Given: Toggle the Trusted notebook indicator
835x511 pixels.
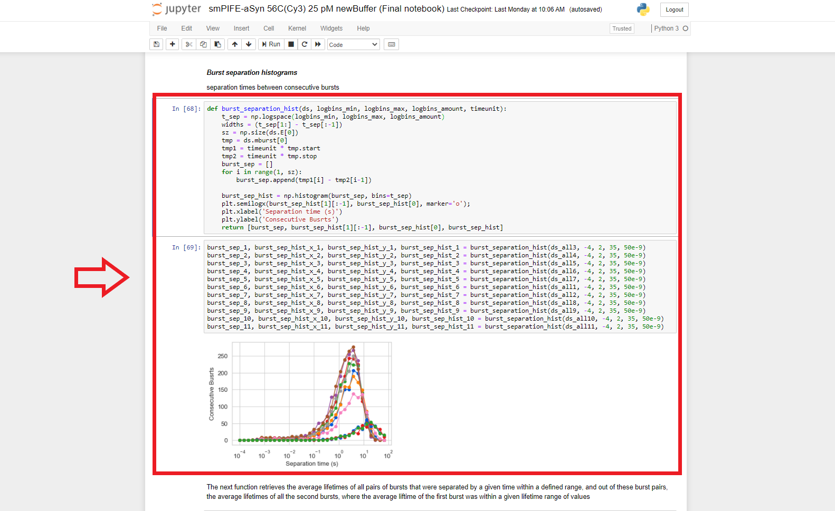Looking at the screenshot, I should click(622, 28).
